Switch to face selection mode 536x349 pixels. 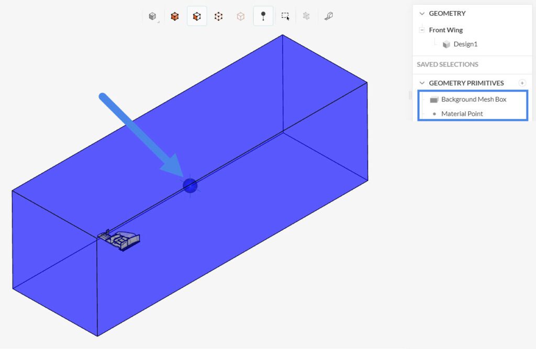[x=197, y=16]
